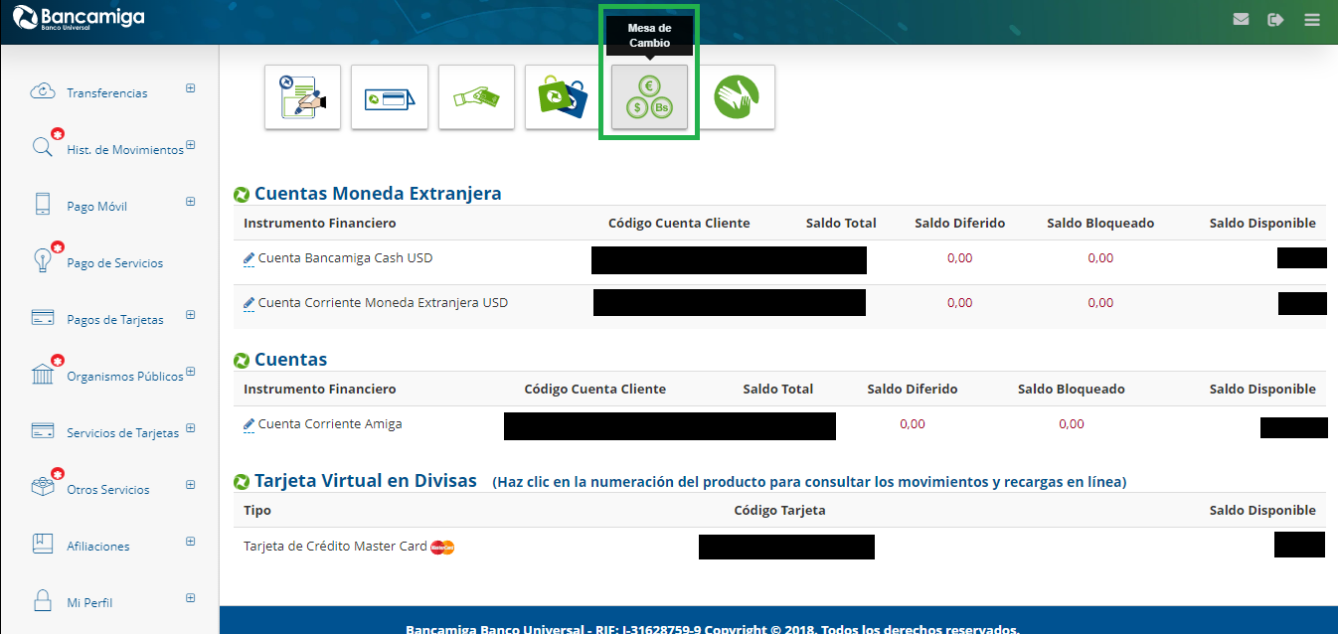Click the green hands shortcut icon
The height and width of the screenshot is (634, 1338).
pyautogui.click(x=737, y=97)
